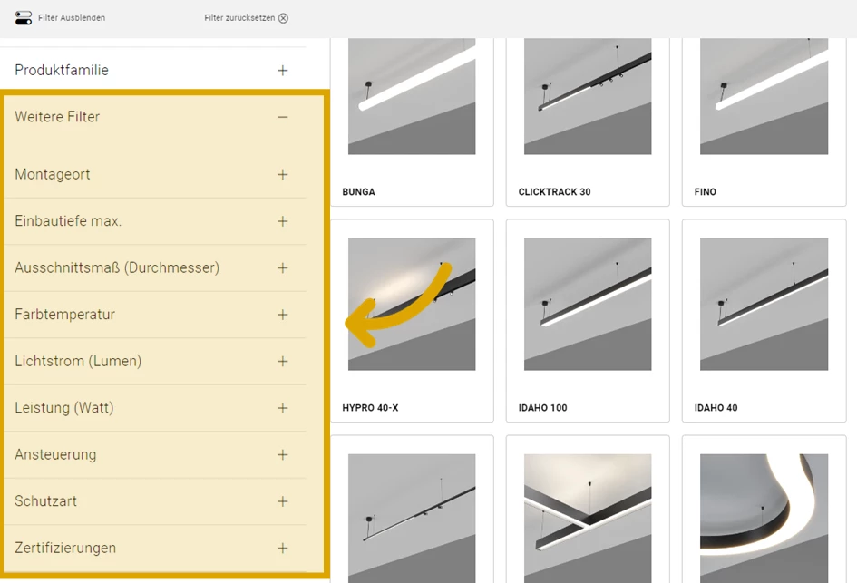
Task: Toggle the Filter Ausblenden switch
Action: (24, 17)
